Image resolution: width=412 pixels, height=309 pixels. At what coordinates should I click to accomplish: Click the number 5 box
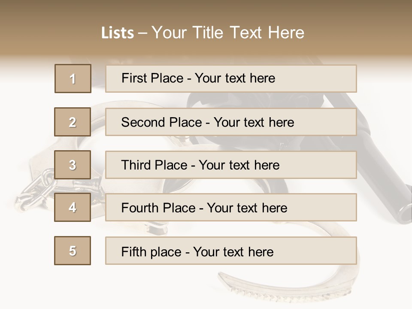73,251
